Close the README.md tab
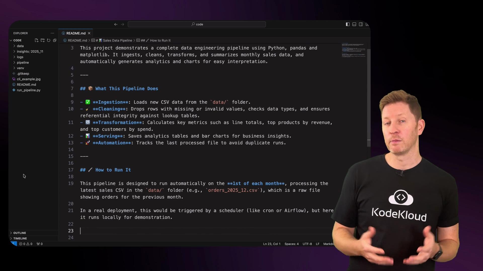The image size is (483, 271). point(89,33)
